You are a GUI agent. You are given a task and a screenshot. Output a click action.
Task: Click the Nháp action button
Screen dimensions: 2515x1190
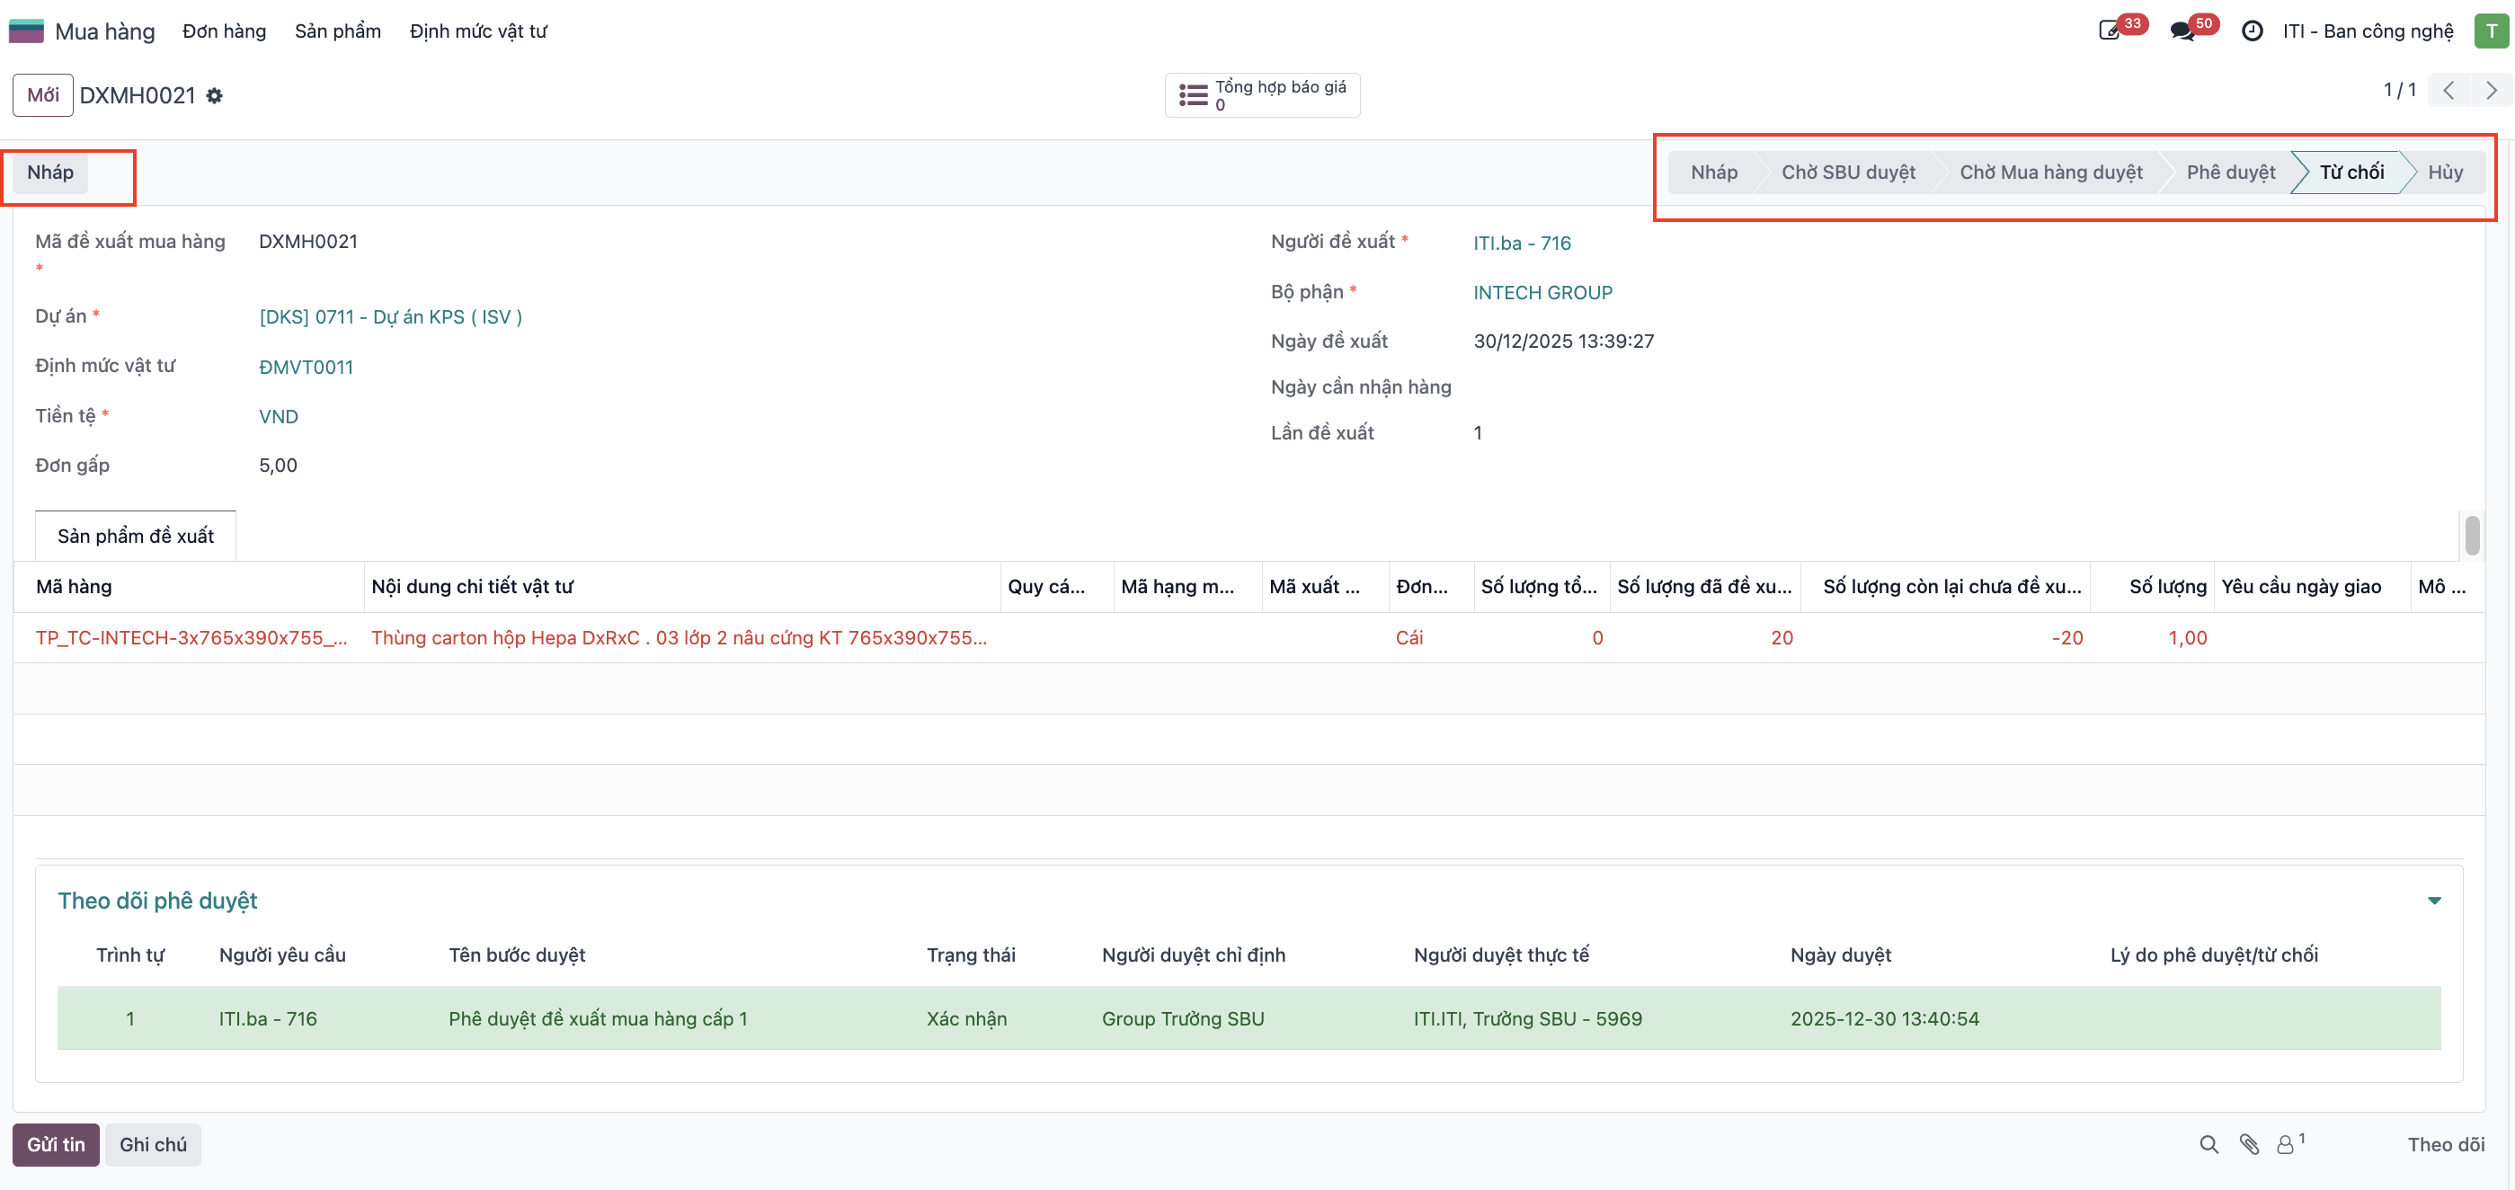coord(50,173)
